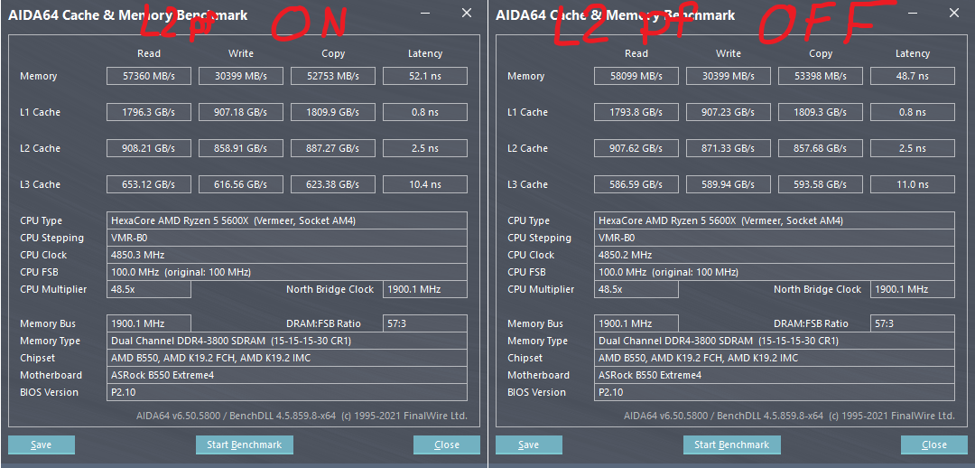Image resolution: width=975 pixels, height=468 pixels.
Task: Click CPU Stepping VMR-B0 in left window
Action: point(287,238)
